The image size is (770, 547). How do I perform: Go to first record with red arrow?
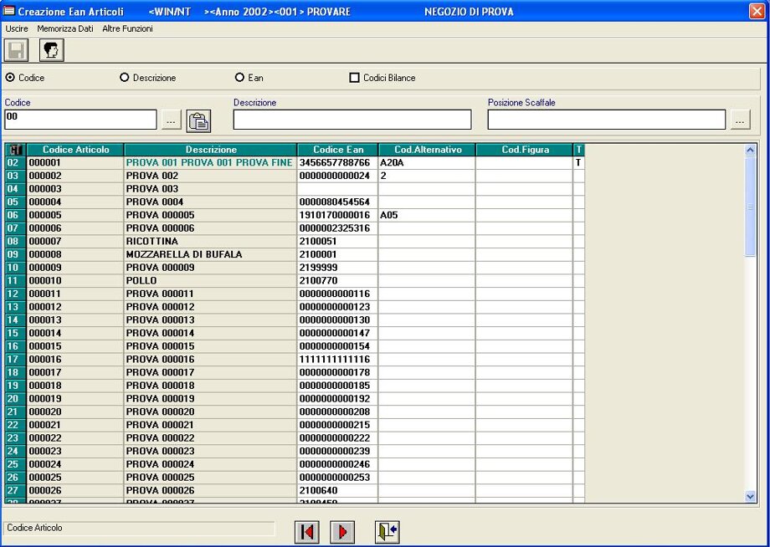[x=307, y=531]
